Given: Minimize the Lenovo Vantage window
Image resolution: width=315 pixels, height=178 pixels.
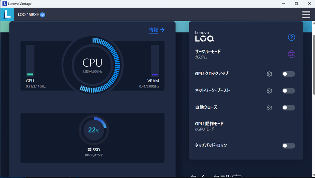Looking at the screenshot, I should (283, 4).
